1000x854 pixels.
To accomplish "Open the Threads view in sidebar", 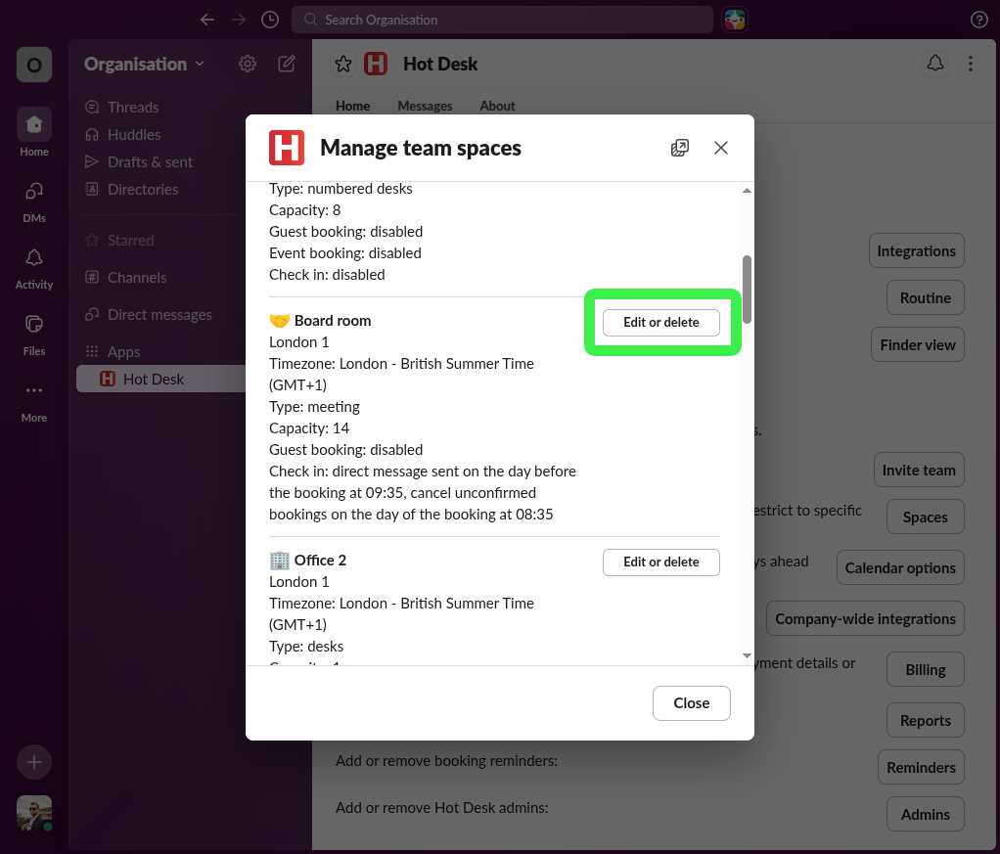I will pyautogui.click(x=132, y=107).
